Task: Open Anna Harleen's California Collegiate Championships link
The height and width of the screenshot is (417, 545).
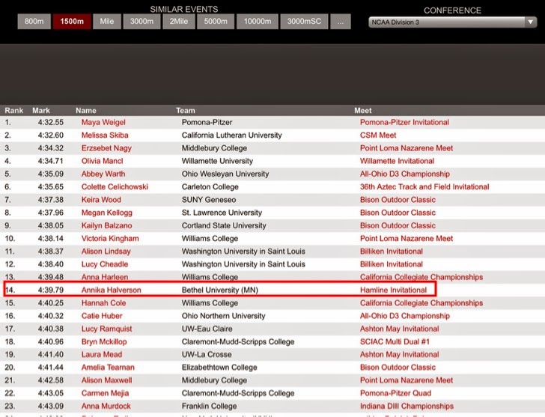Action: [x=421, y=277]
